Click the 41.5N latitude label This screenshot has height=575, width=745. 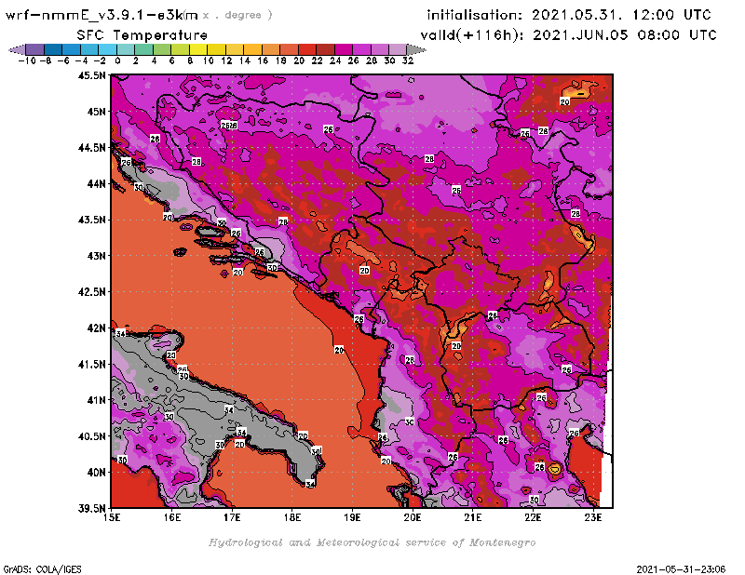(92, 364)
